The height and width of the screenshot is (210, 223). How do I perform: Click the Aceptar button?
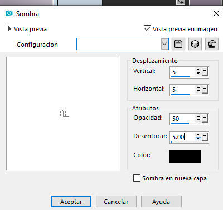[71, 202]
